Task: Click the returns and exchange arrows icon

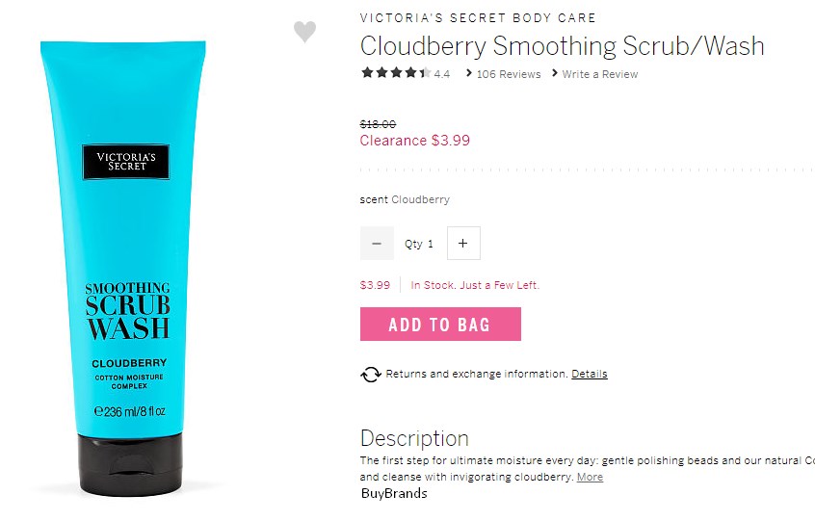Action: tap(371, 374)
